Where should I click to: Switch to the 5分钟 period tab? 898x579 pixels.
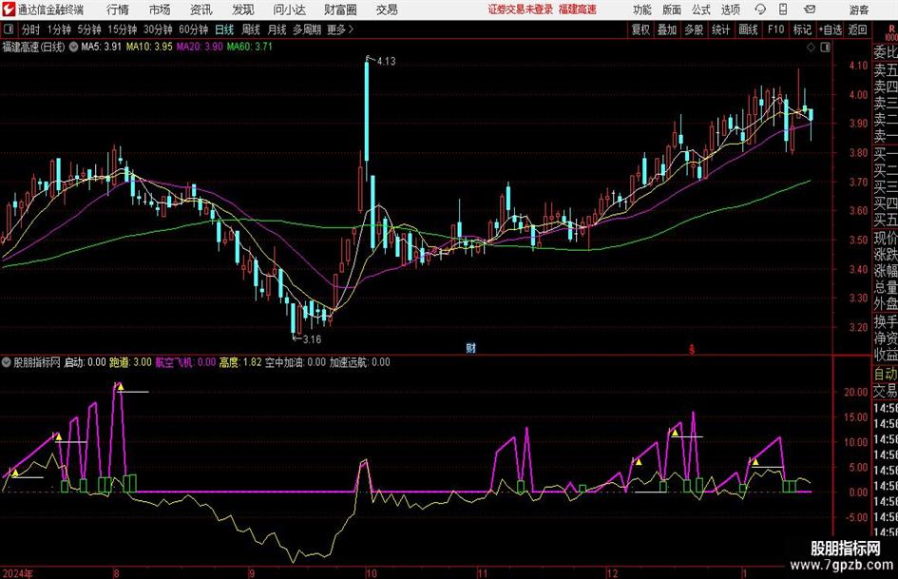89,29
